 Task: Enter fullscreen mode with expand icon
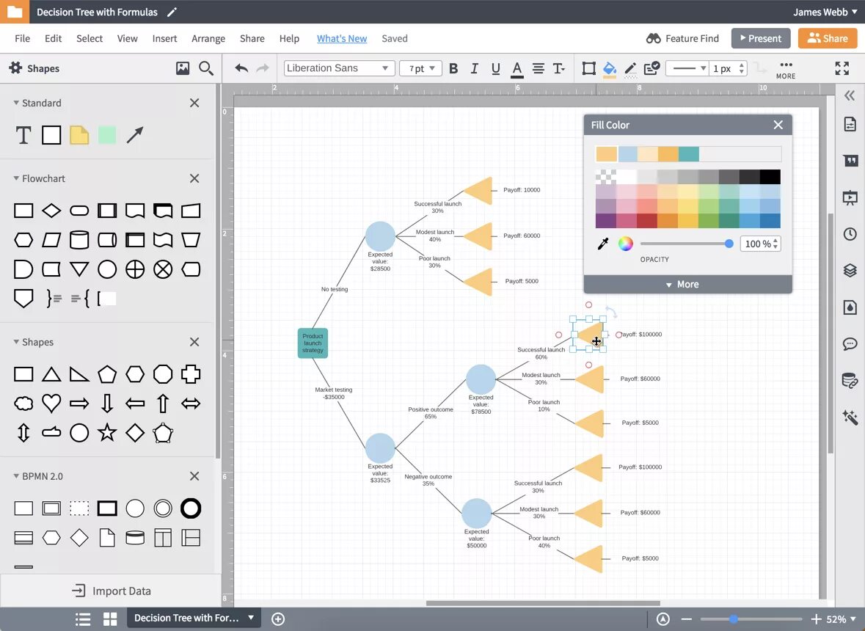(x=842, y=68)
